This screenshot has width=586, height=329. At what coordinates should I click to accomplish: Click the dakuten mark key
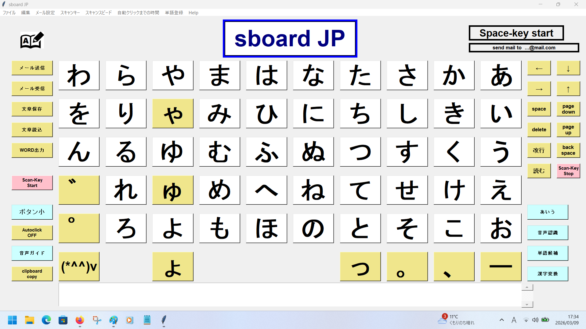pyautogui.click(x=79, y=190)
